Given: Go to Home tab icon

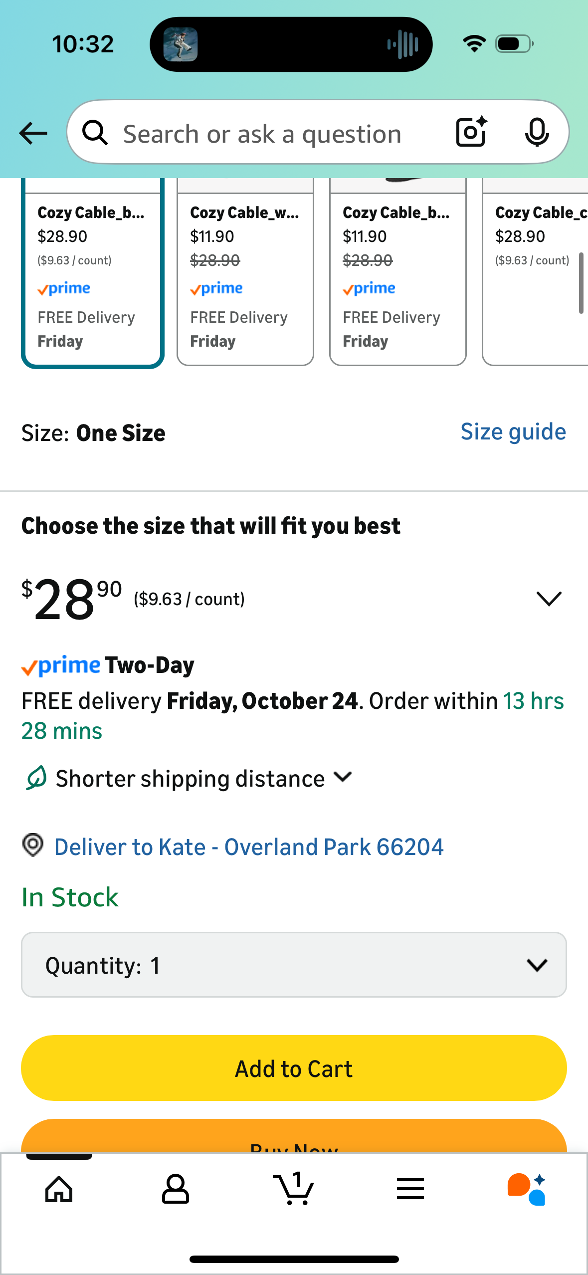Looking at the screenshot, I should pyautogui.click(x=59, y=1189).
